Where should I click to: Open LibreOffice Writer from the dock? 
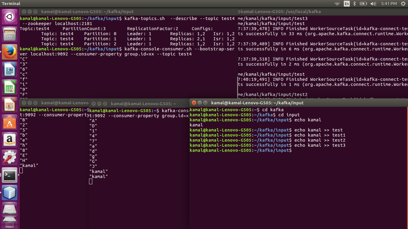(10, 69)
